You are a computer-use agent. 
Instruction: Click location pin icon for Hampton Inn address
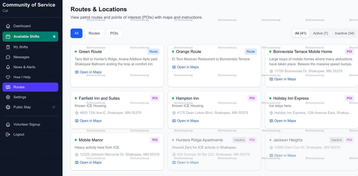174,113
